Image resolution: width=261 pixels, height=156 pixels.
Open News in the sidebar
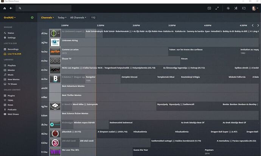pos(10,105)
